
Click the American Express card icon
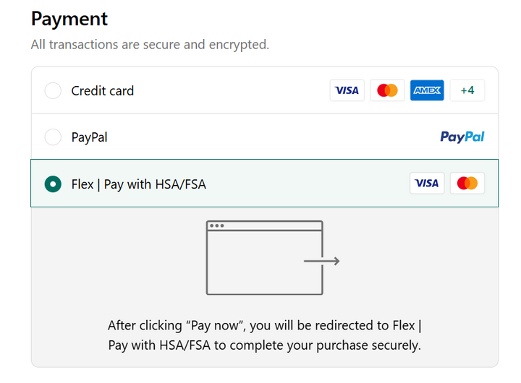(427, 90)
